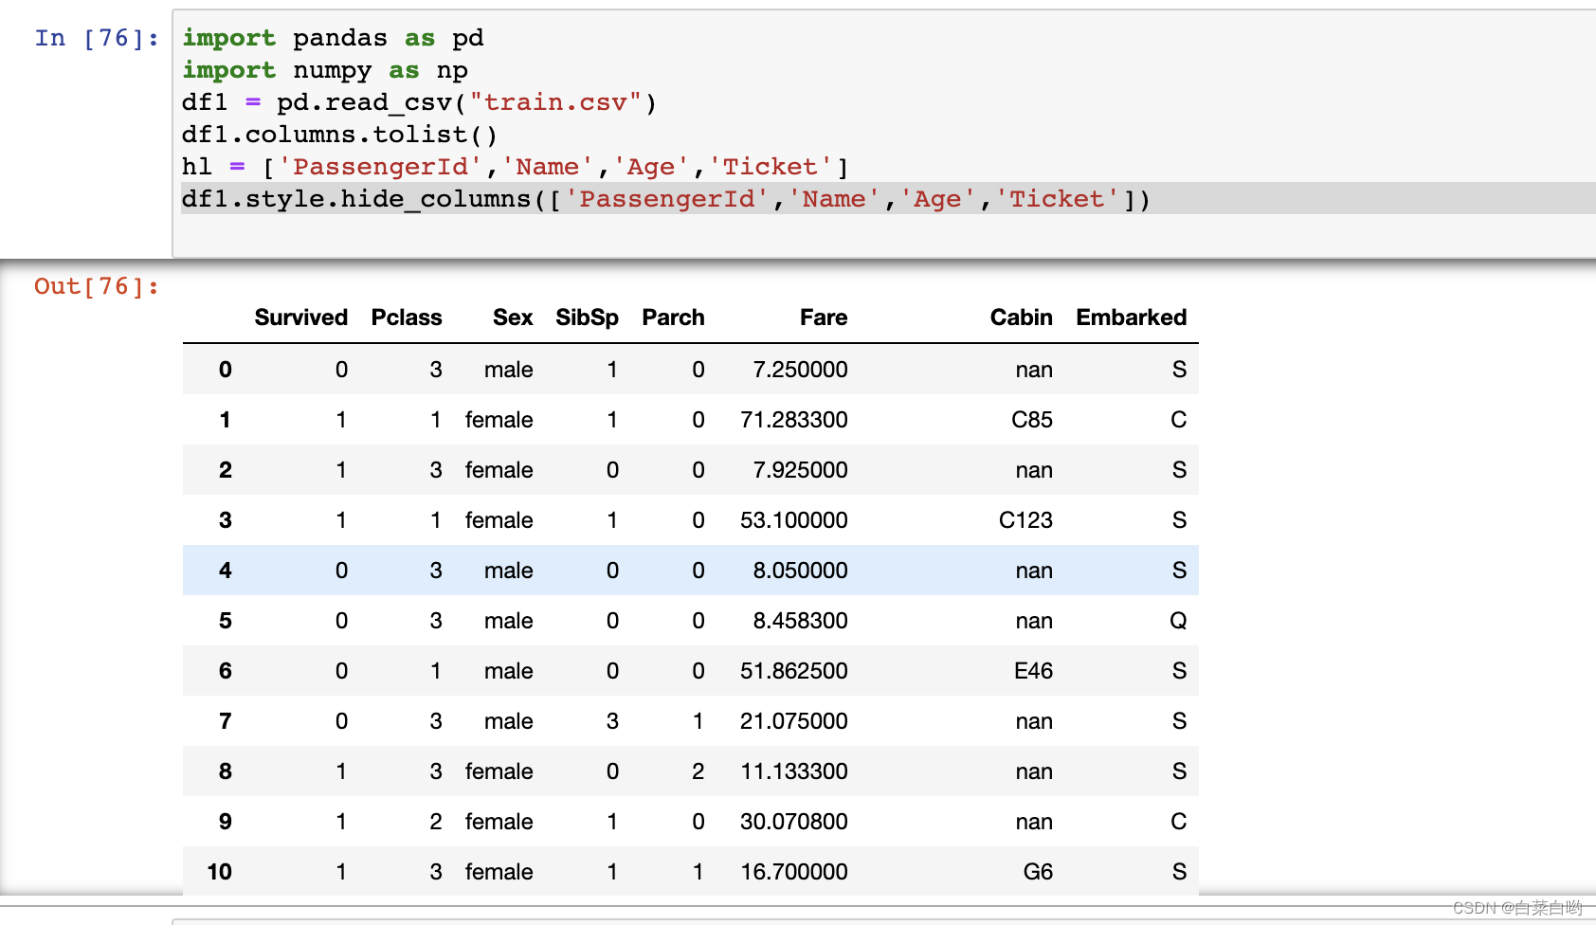The image size is (1596, 925).
Task: Click Sex value 'male' in row 6
Action: 508,671
